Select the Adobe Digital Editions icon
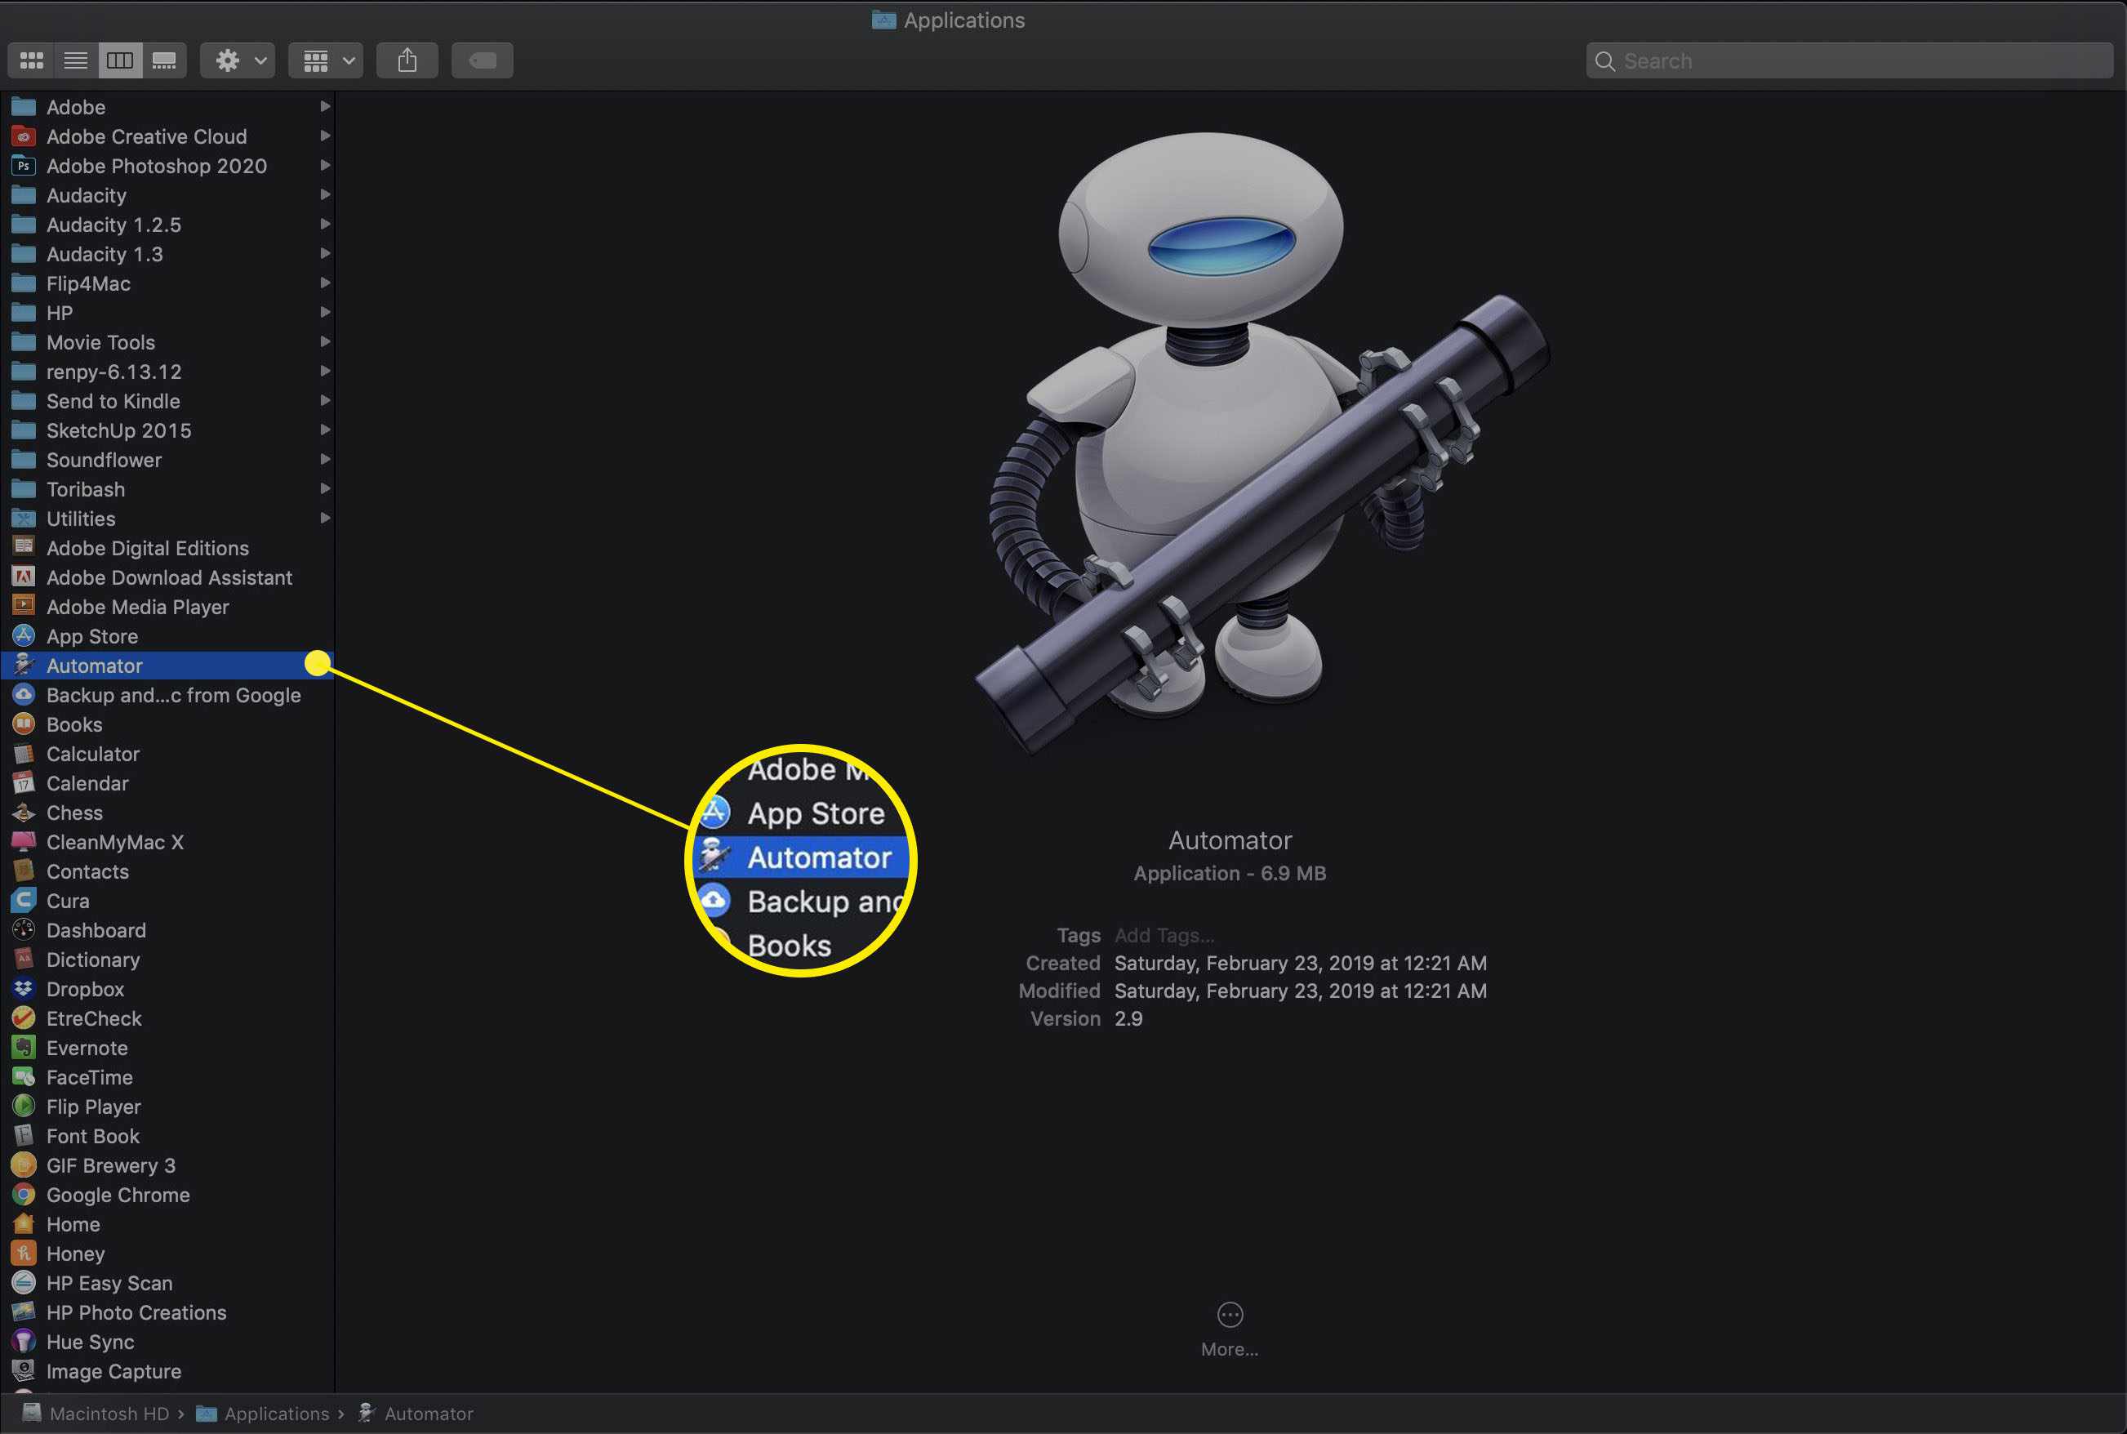 point(24,548)
